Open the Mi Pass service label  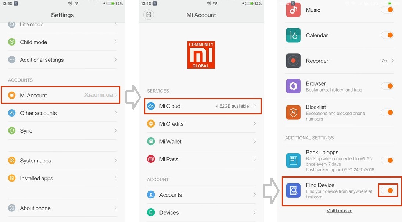tap(169, 159)
